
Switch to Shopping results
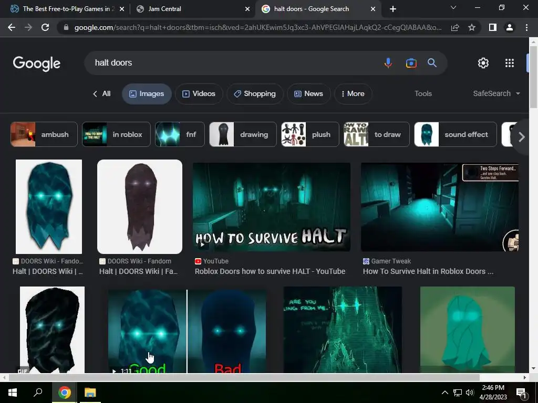(255, 93)
